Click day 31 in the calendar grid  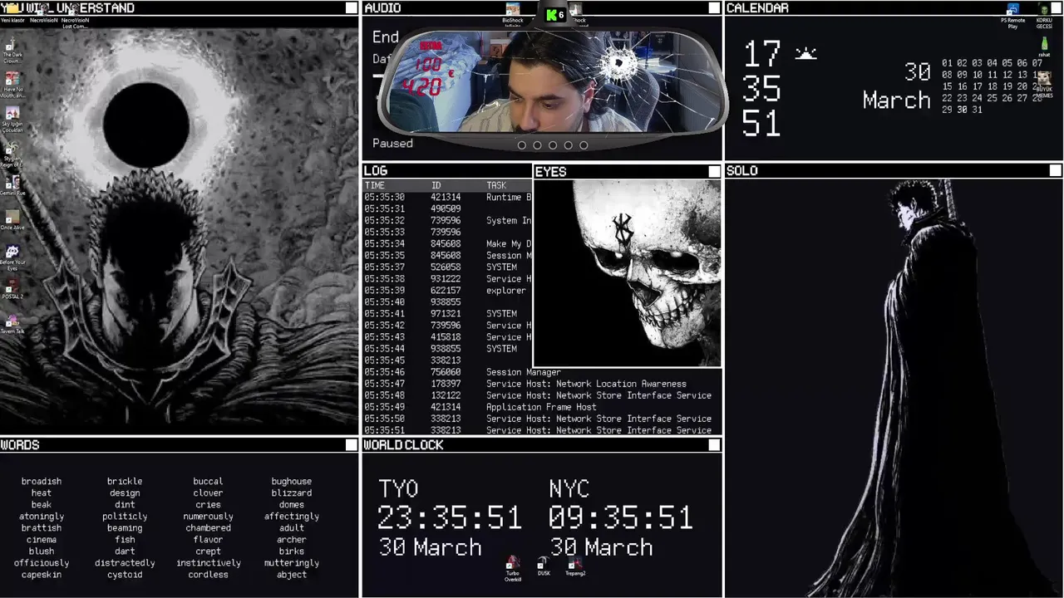coord(977,110)
